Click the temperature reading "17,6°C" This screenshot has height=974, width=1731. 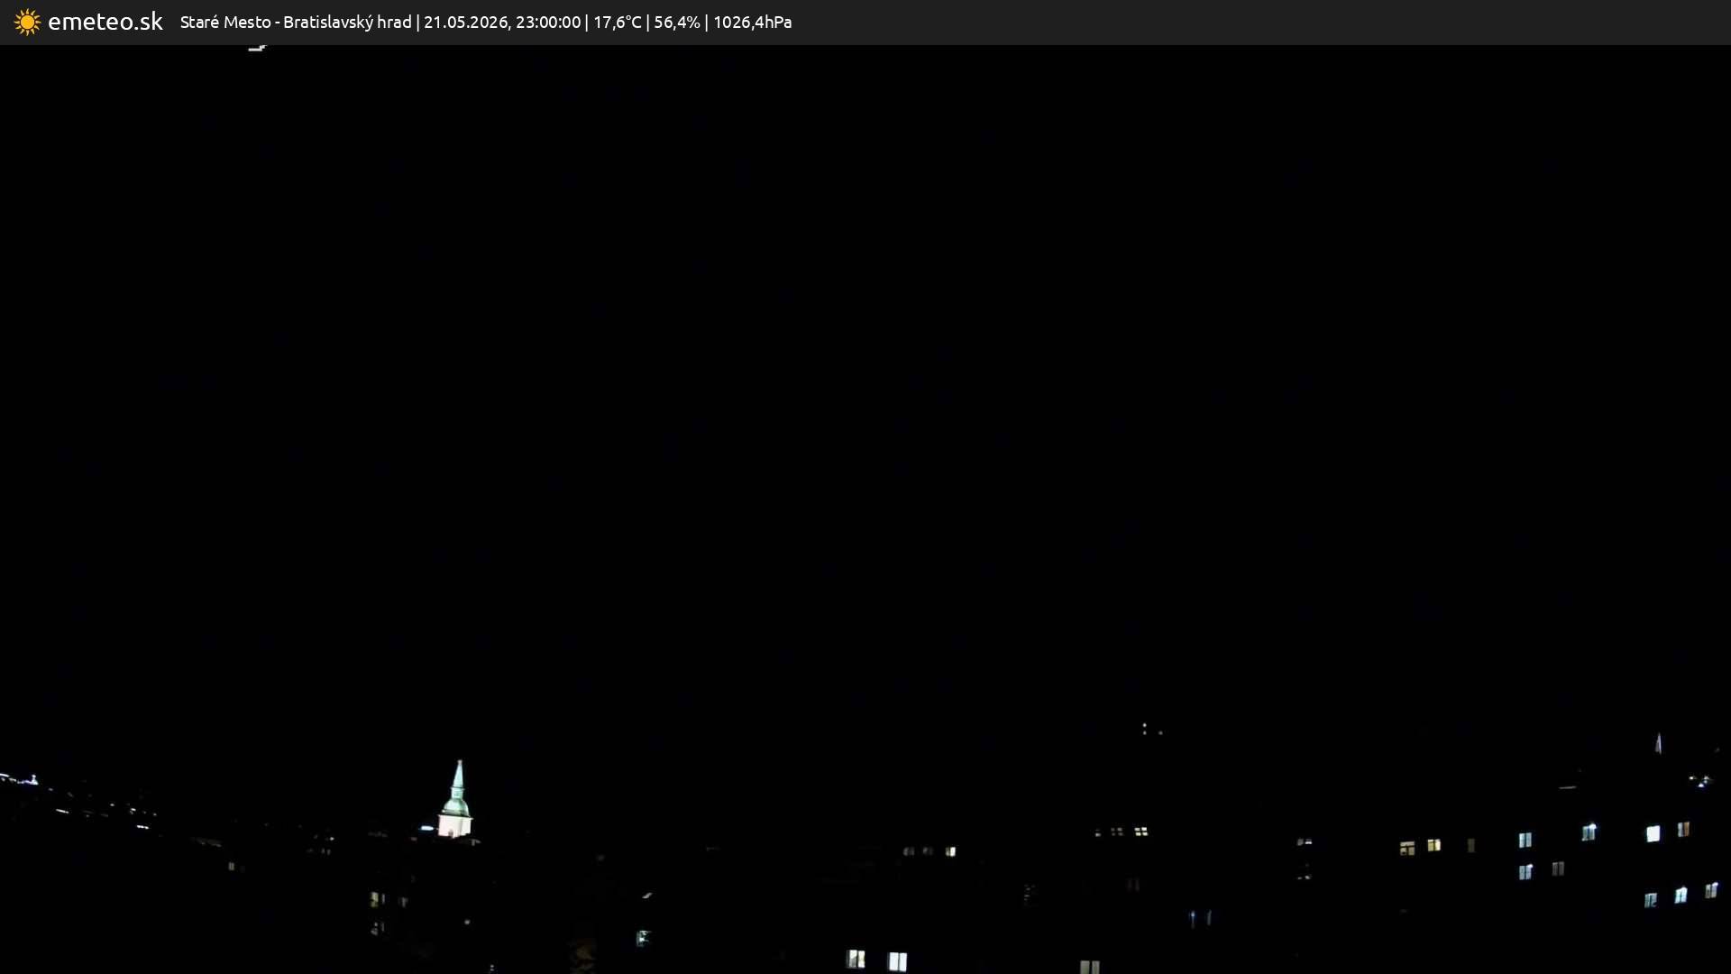617,22
